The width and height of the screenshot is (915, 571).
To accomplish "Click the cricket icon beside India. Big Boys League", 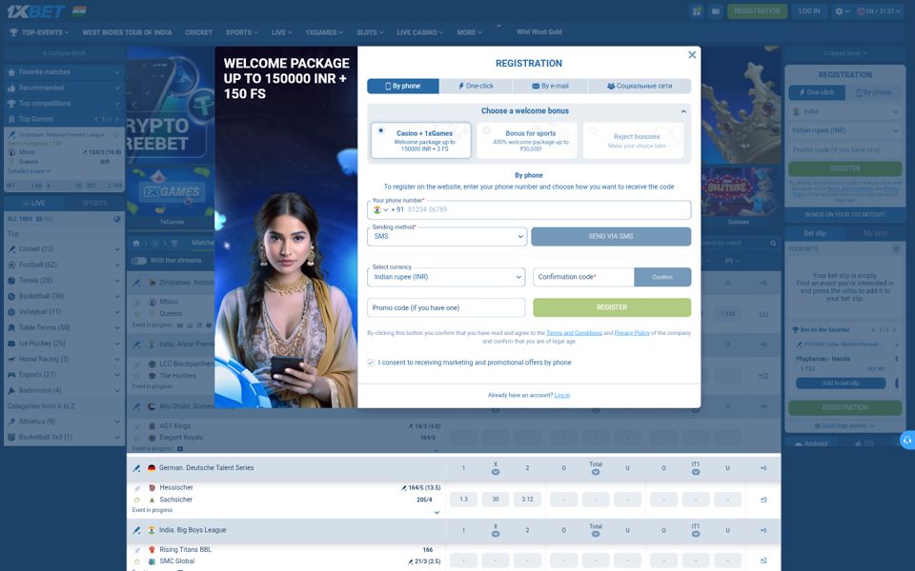I will coord(136,530).
